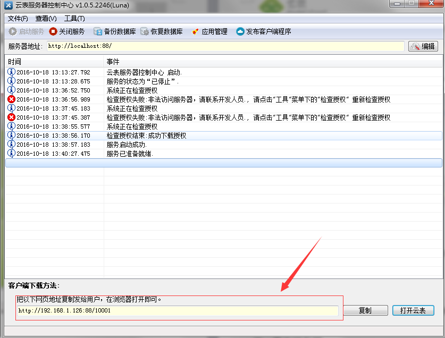Image resolution: width=445 pixels, height=338 pixels.
Task: Click the 编辑 button beside server address
Action: tap(423, 46)
